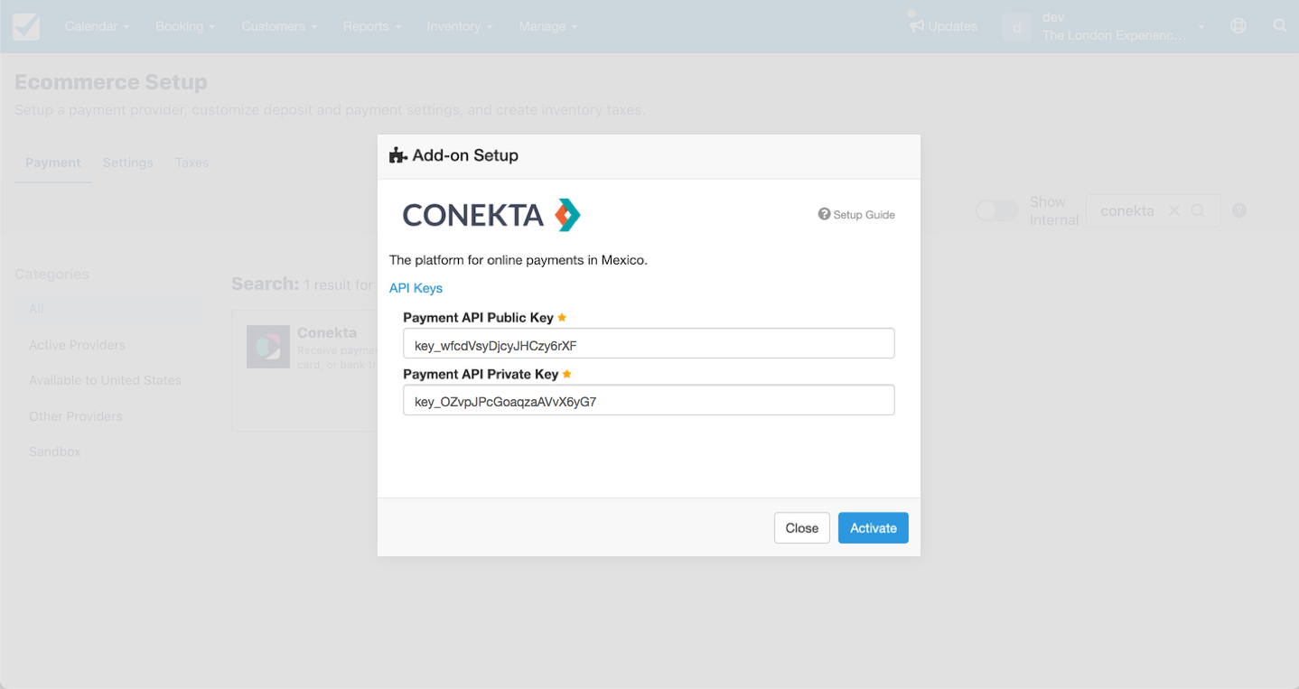
Task: Switch to the Payment tab
Action: point(53,163)
